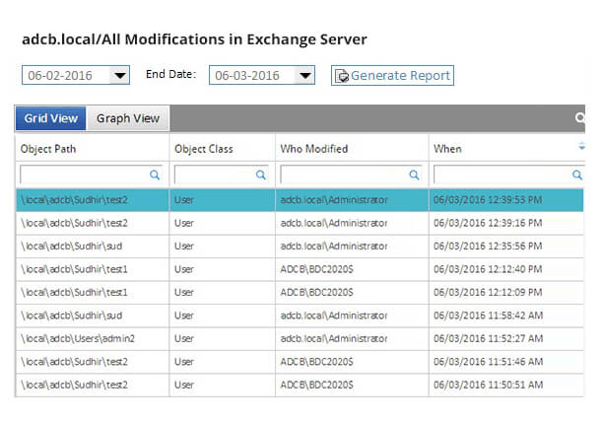
Task: Select row with time 12:39:16 PM
Action: [x=300, y=223]
